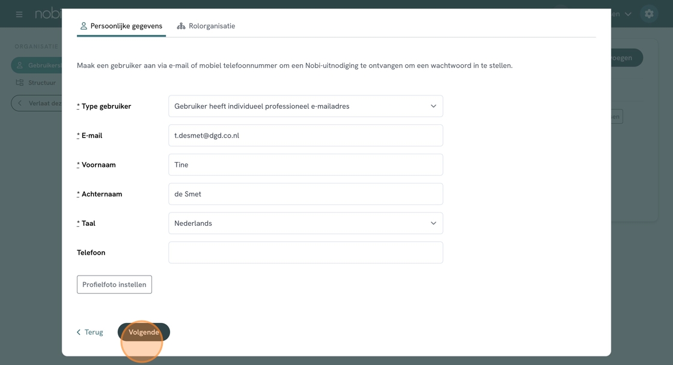Focus the Voornaam text field
The width and height of the screenshot is (673, 365).
point(305,165)
